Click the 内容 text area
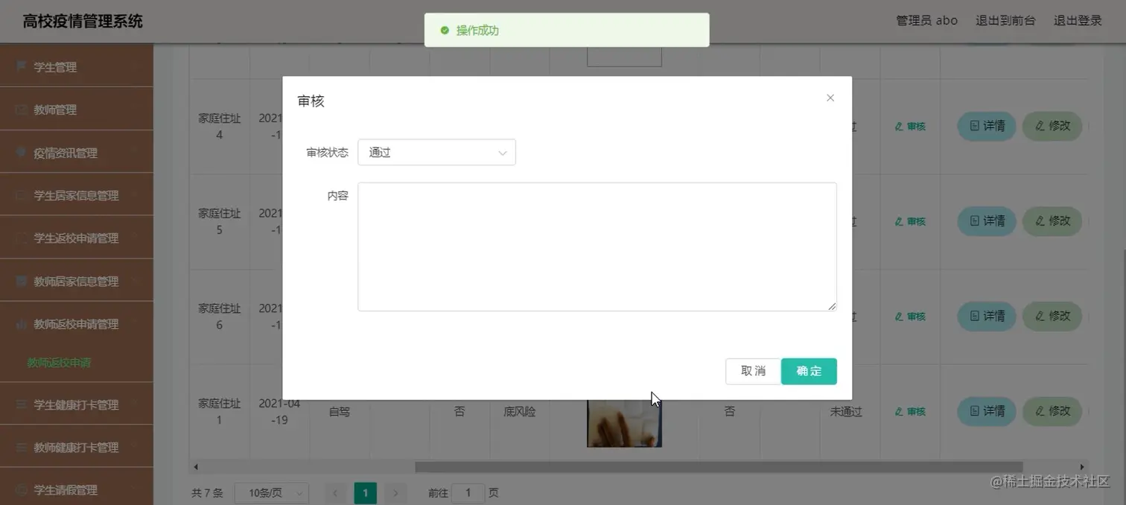Image resolution: width=1126 pixels, height=505 pixels. 596,246
